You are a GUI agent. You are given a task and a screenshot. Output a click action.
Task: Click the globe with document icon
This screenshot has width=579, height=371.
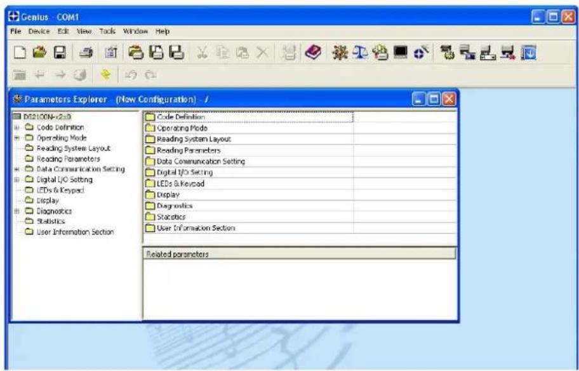point(380,53)
